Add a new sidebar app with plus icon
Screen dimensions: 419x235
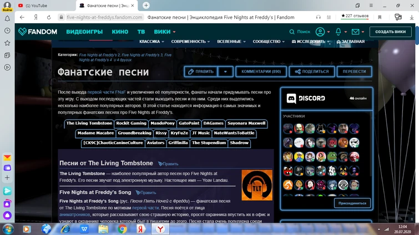tap(7, 178)
